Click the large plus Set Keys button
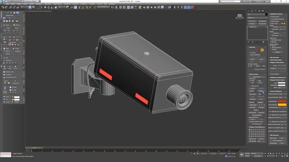The image size is (289, 162). point(242,155)
